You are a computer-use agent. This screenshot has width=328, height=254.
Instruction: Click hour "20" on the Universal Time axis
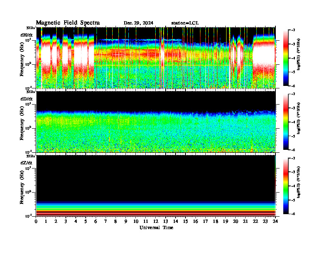tap(235, 221)
